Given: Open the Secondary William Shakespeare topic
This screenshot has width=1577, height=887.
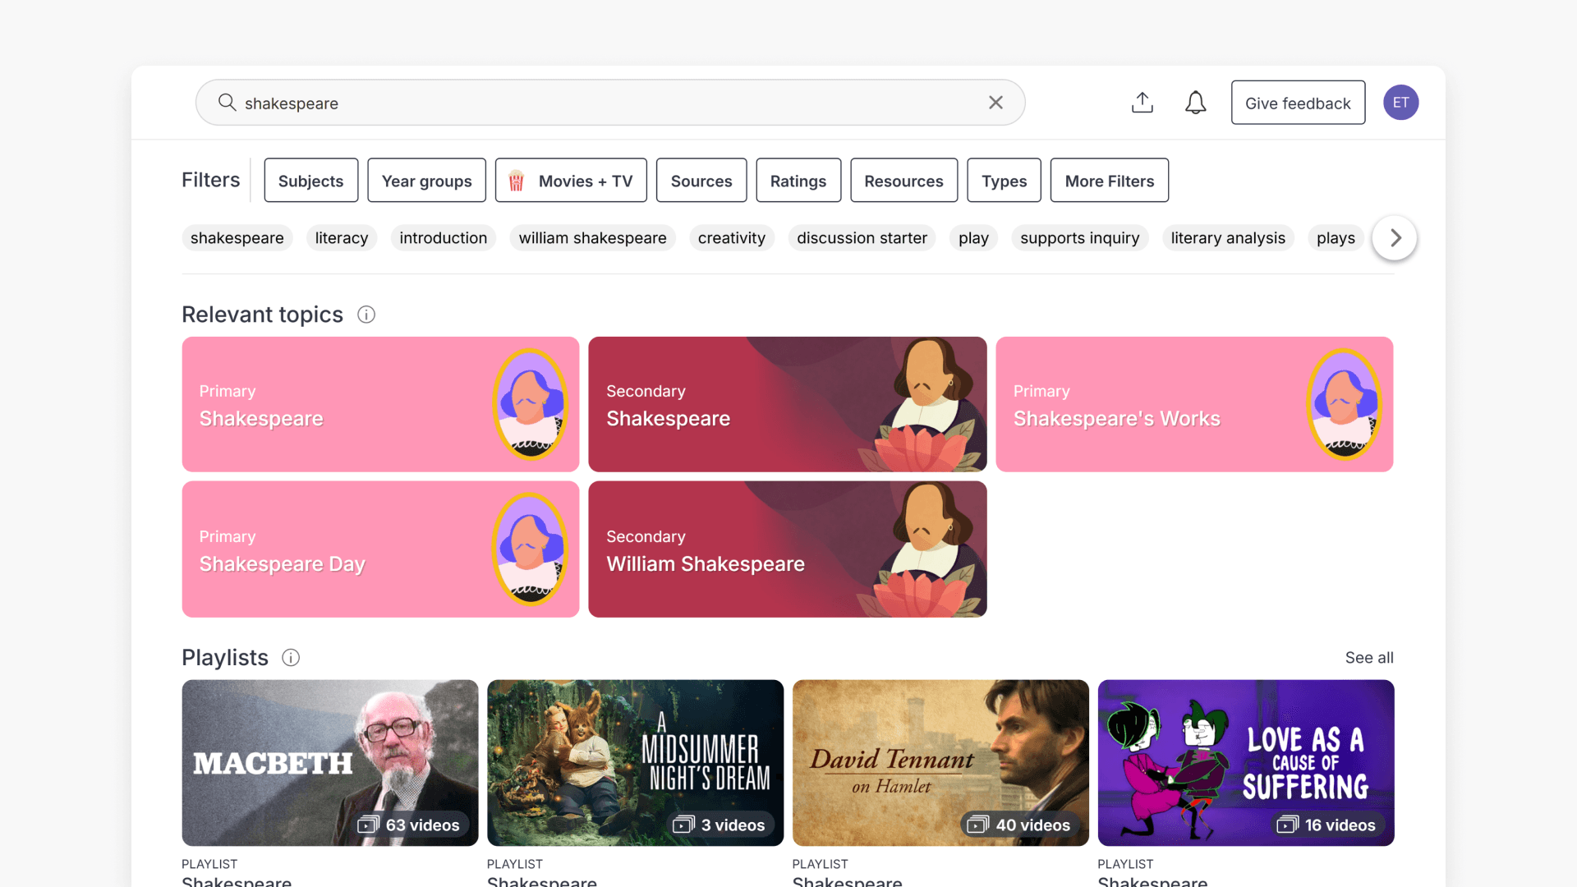Looking at the screenshot, I should pyautogui.click(x=787, y=549).
